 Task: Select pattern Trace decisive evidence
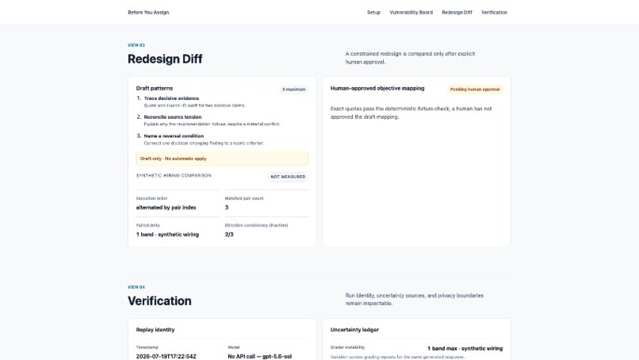point(171,98)
